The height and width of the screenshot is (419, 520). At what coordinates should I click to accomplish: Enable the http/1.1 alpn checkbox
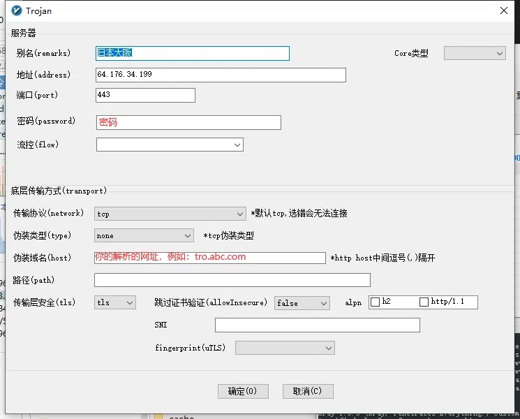pyautogui.click(x=424, y=302)
